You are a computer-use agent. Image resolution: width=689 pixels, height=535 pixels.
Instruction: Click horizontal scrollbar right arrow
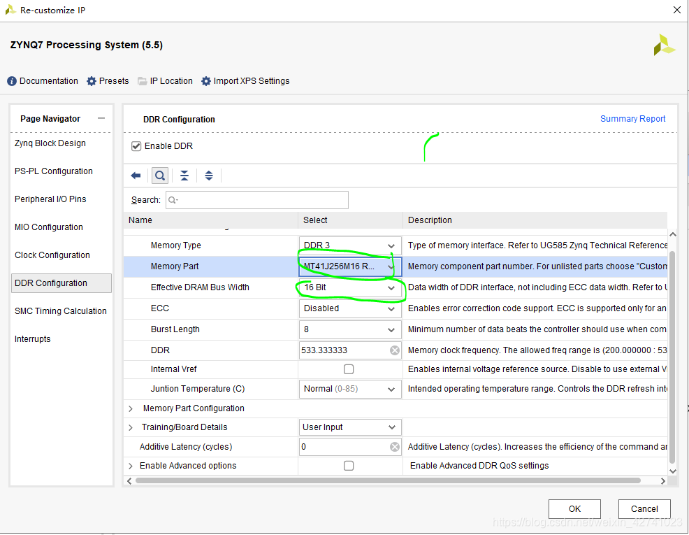663,481
